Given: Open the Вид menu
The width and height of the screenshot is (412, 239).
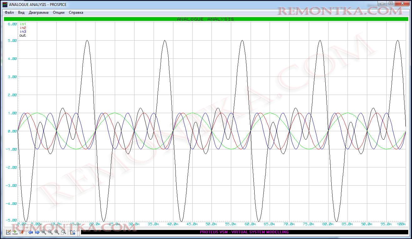Looking at the screenshot, I should [x=21, y=12].
